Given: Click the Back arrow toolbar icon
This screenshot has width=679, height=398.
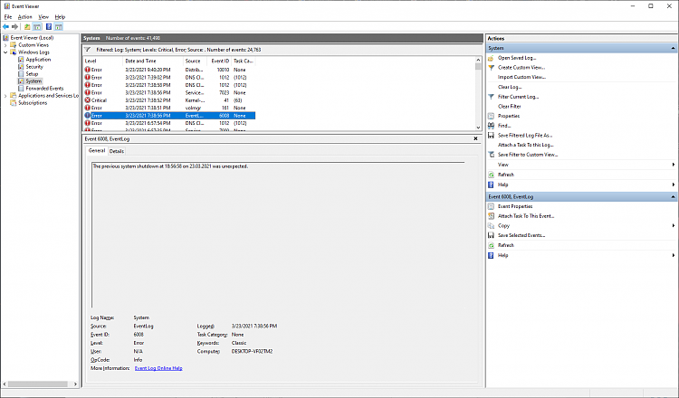Looking at the screenshot, I should tap(5, 27).
